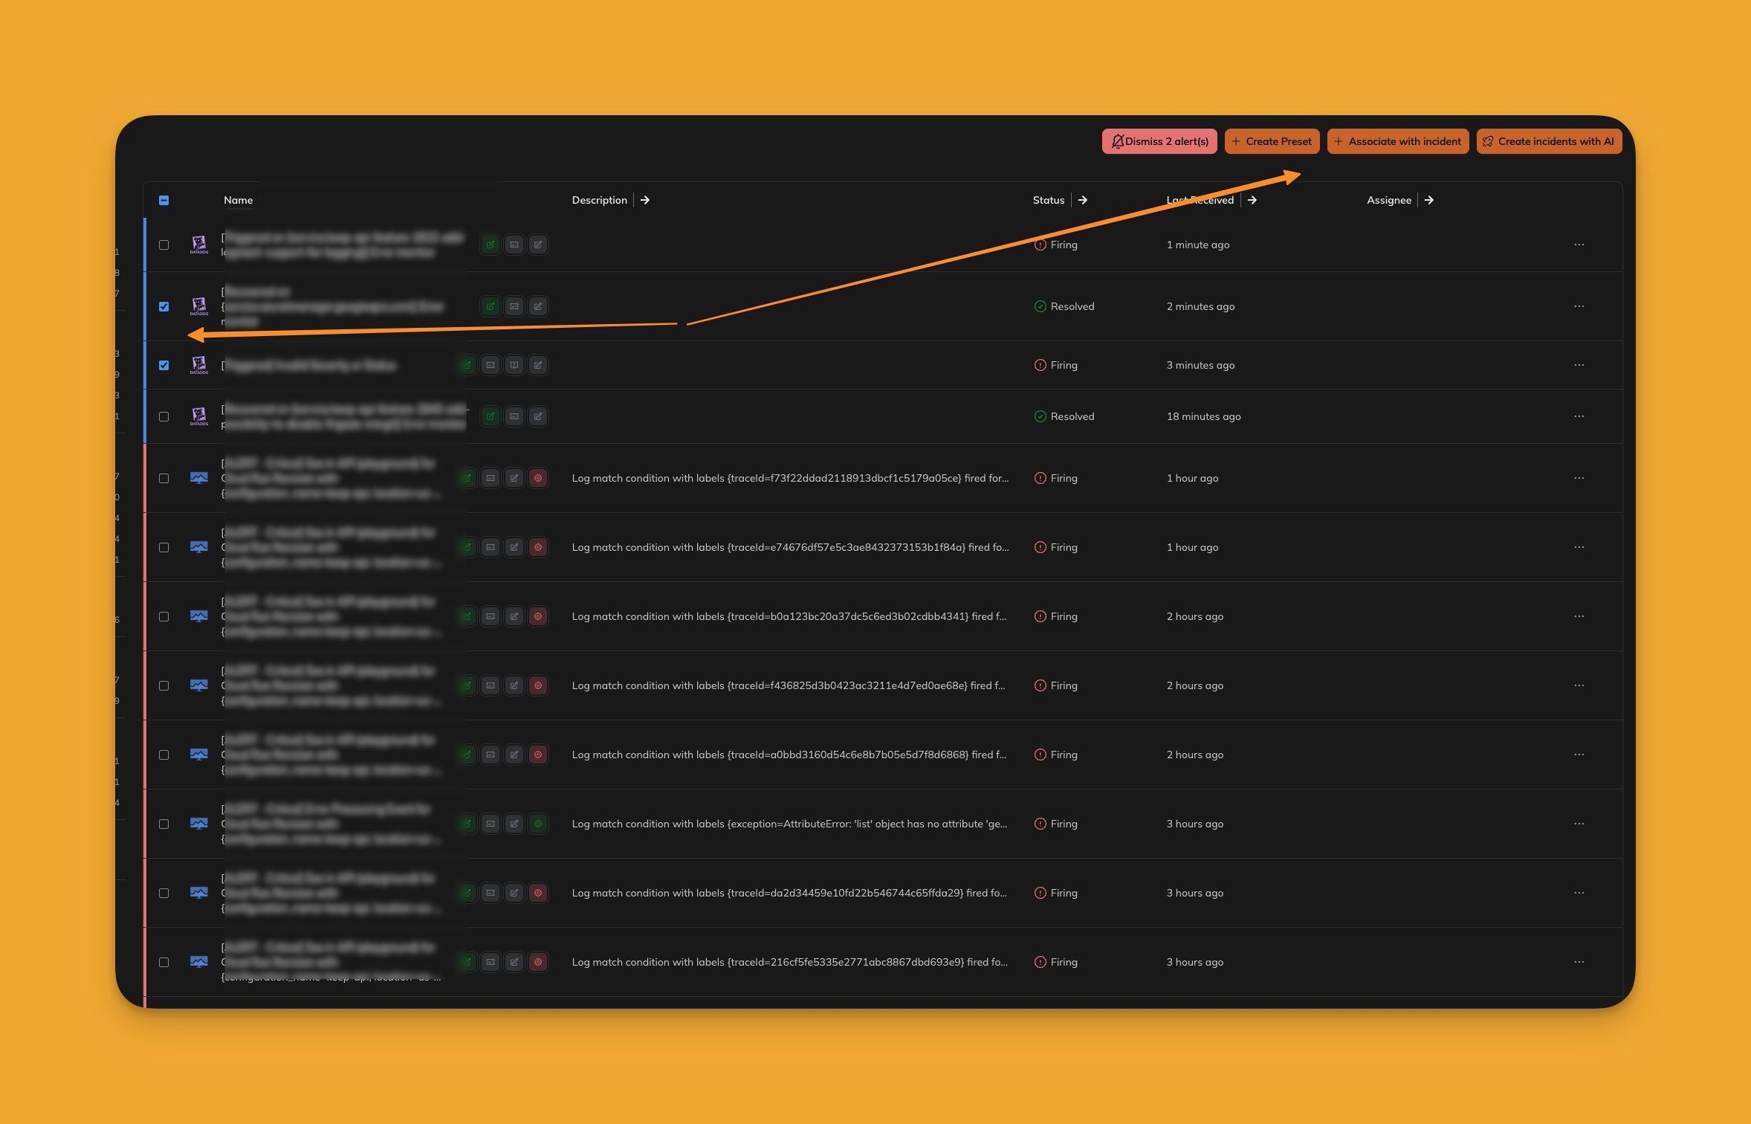Open three-dot menu for AttributeError alert
Screen dimensions: 1751x1124
pyautogui.click(x=1579, y=824)
